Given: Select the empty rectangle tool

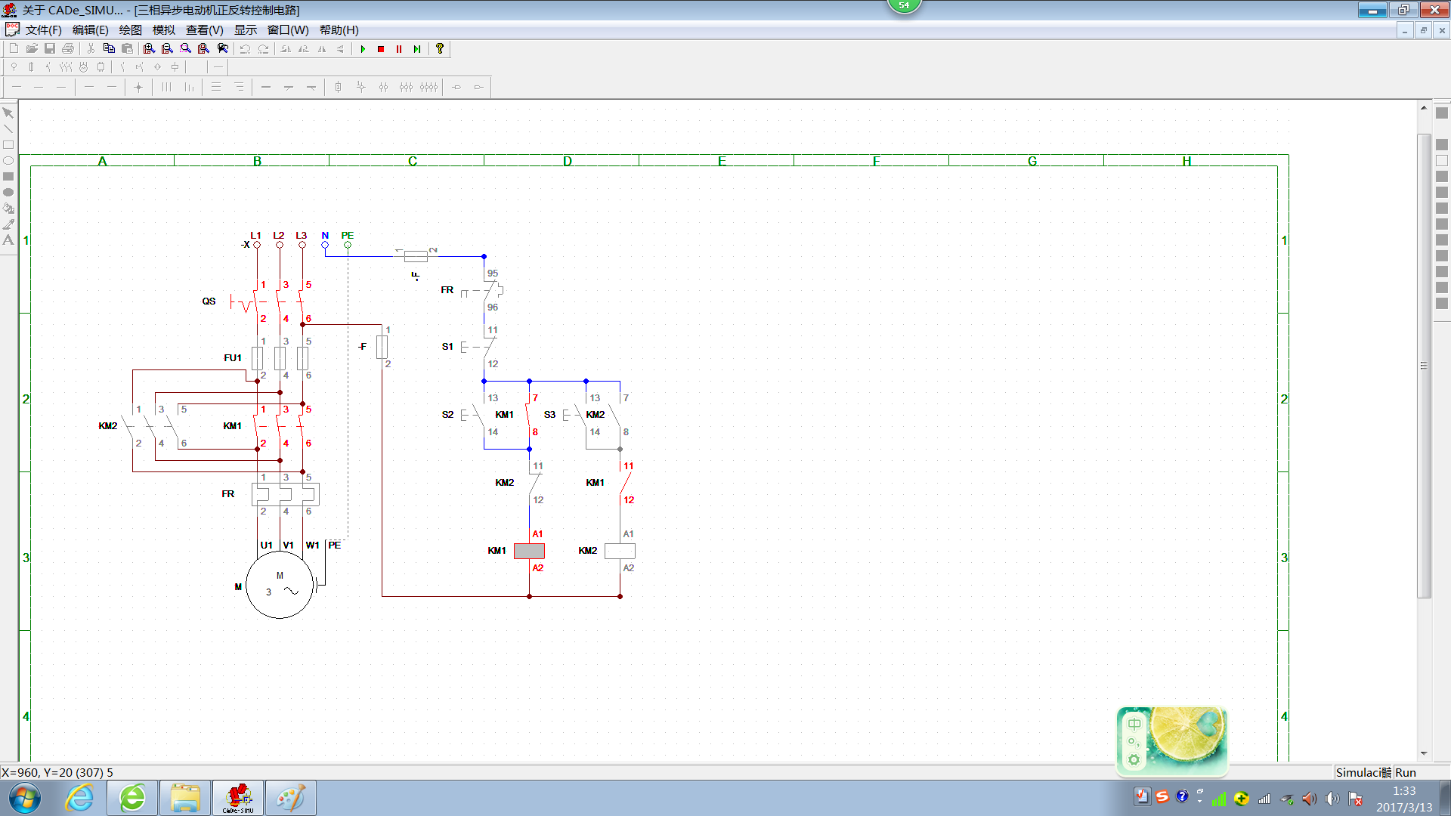Looking at the screenshot, I should 8,144.
